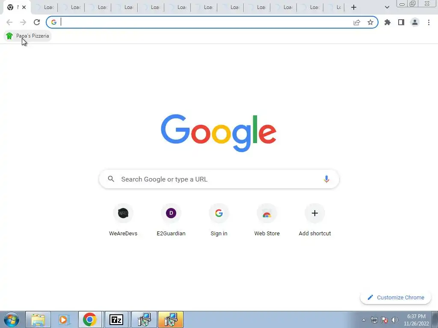Click the Google logo
Screen dimensions: 438x328
click(x=219, y=133)
